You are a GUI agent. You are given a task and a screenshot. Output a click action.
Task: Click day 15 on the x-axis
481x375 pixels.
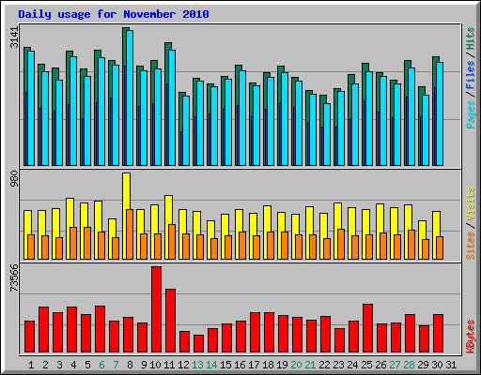pos(225,365)
